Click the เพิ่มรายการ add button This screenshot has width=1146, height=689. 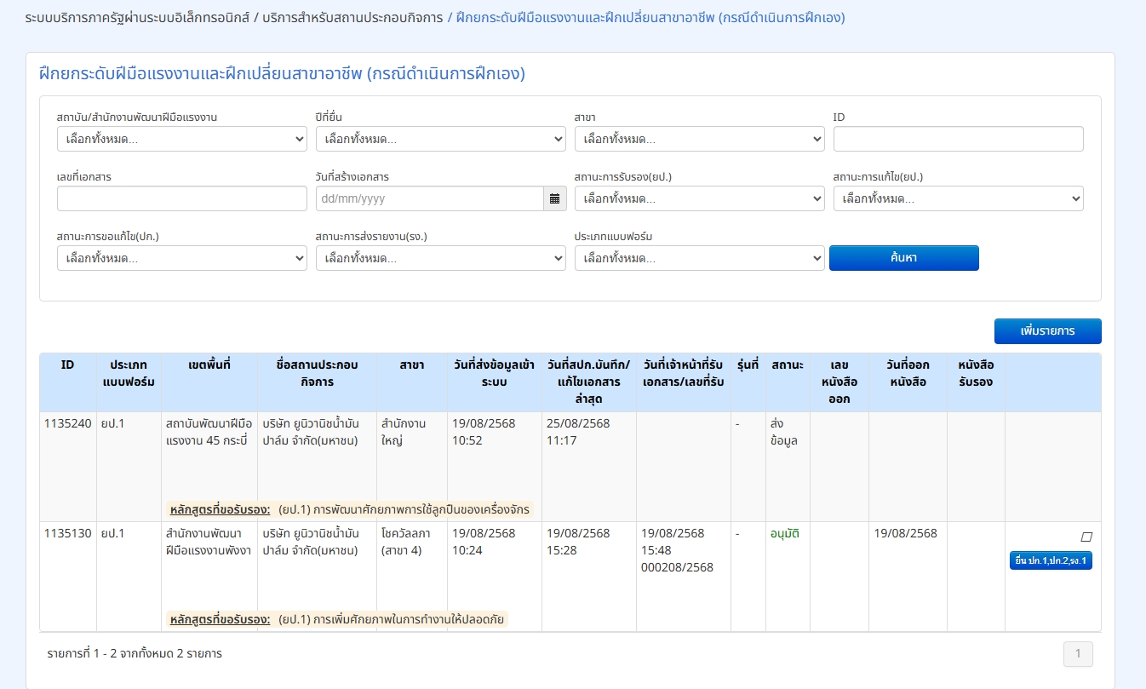[x=1048, y=331]
